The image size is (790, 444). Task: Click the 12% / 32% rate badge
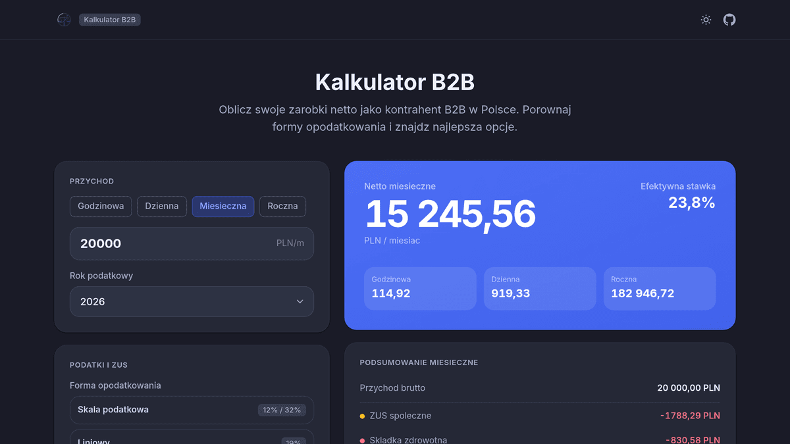click(x=282, y=410)
